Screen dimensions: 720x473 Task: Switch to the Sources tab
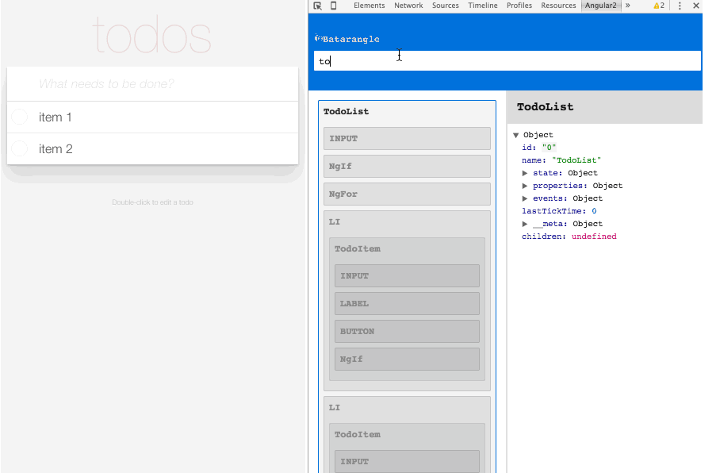[x=446, y=6]
